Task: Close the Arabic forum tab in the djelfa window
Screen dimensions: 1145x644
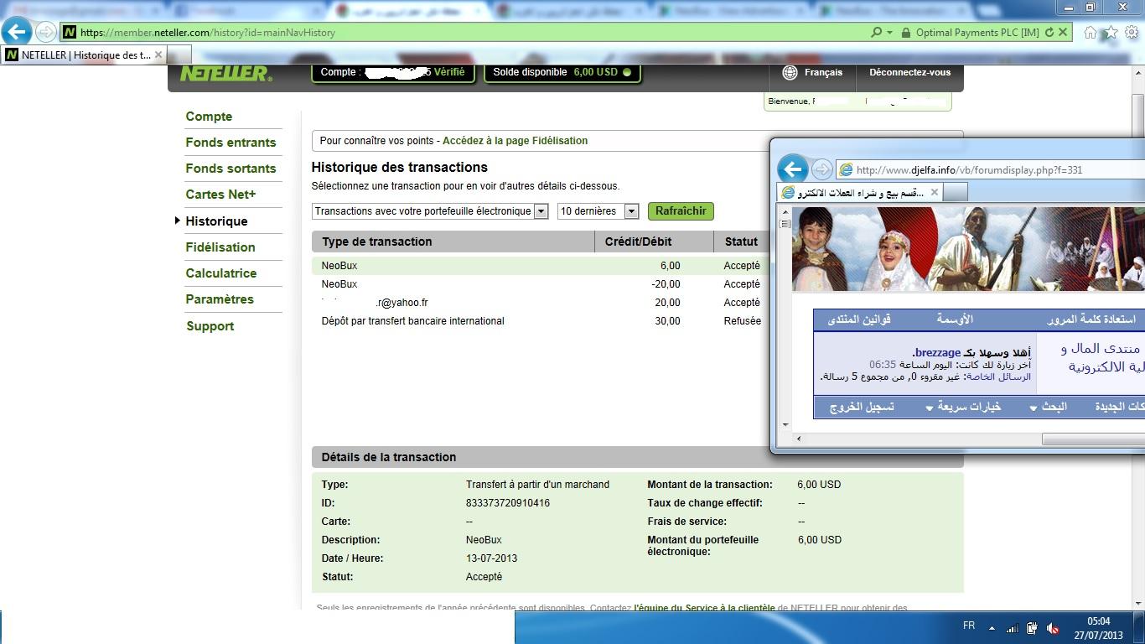Action: pyautogui.click(x=935, y=192)
